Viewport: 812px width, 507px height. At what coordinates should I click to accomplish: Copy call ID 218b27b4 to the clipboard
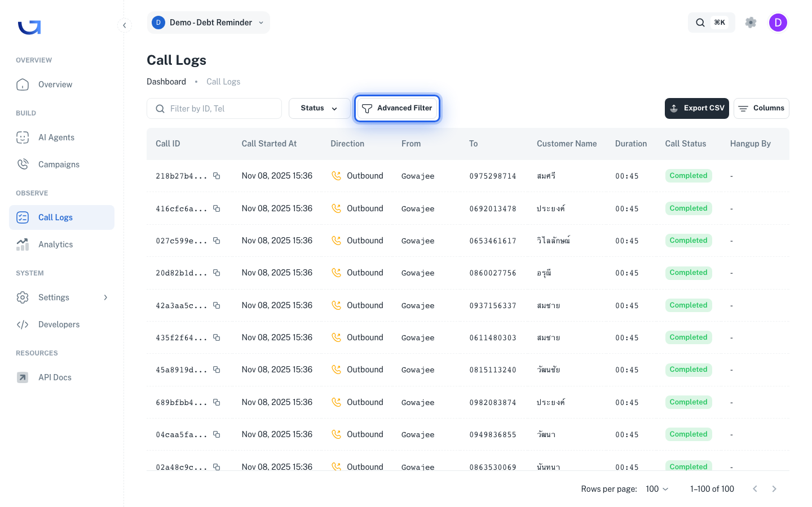[x=217, y=176]
